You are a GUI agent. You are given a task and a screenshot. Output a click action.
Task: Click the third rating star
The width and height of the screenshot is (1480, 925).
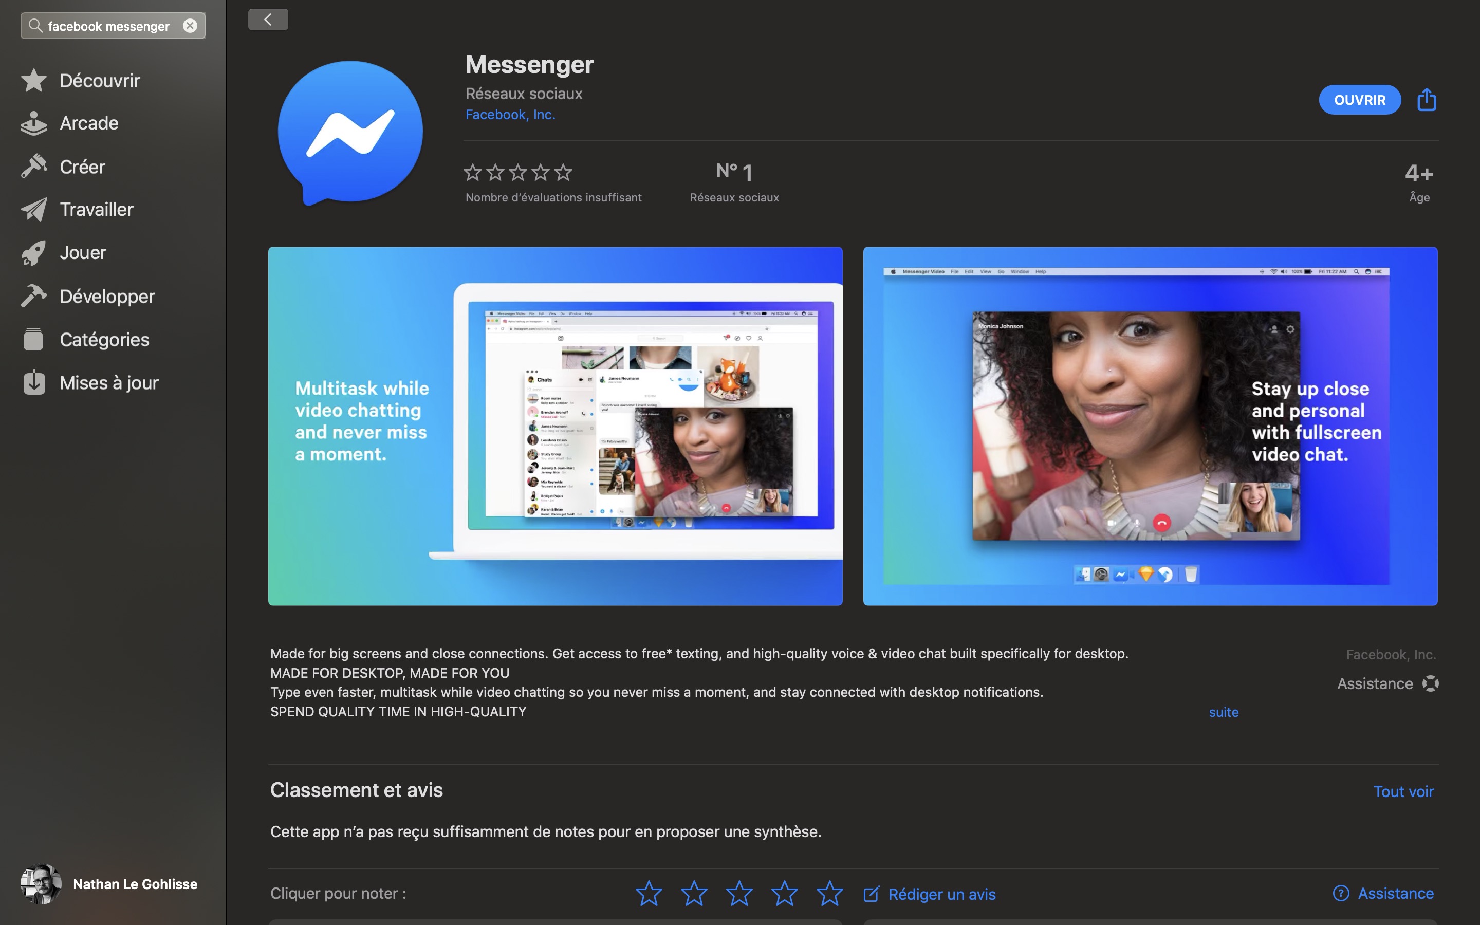click(x=739, y=893)
